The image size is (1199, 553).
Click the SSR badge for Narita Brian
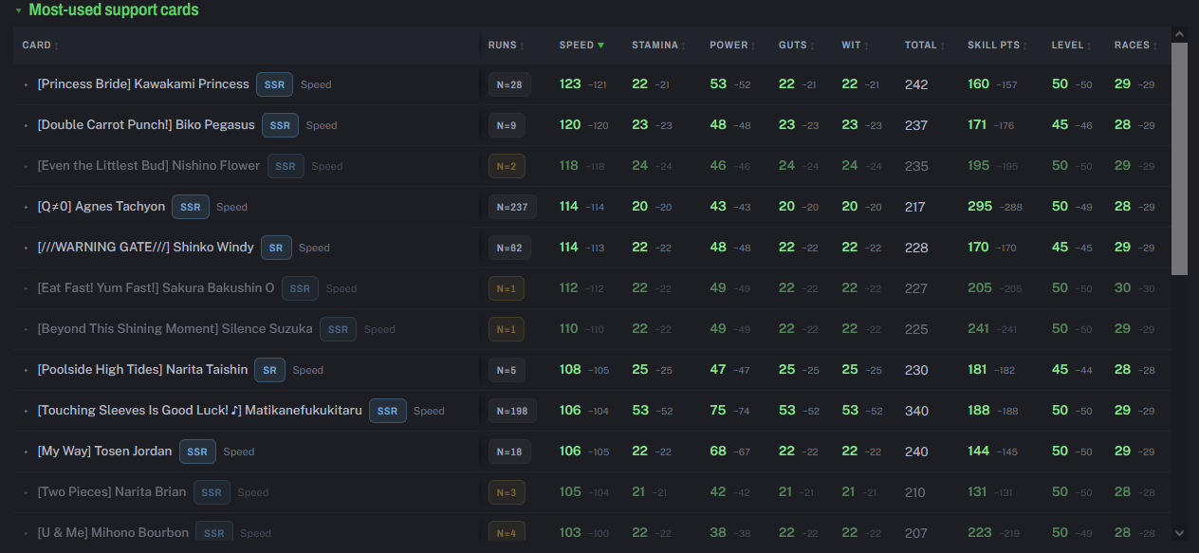click(212, 492)
